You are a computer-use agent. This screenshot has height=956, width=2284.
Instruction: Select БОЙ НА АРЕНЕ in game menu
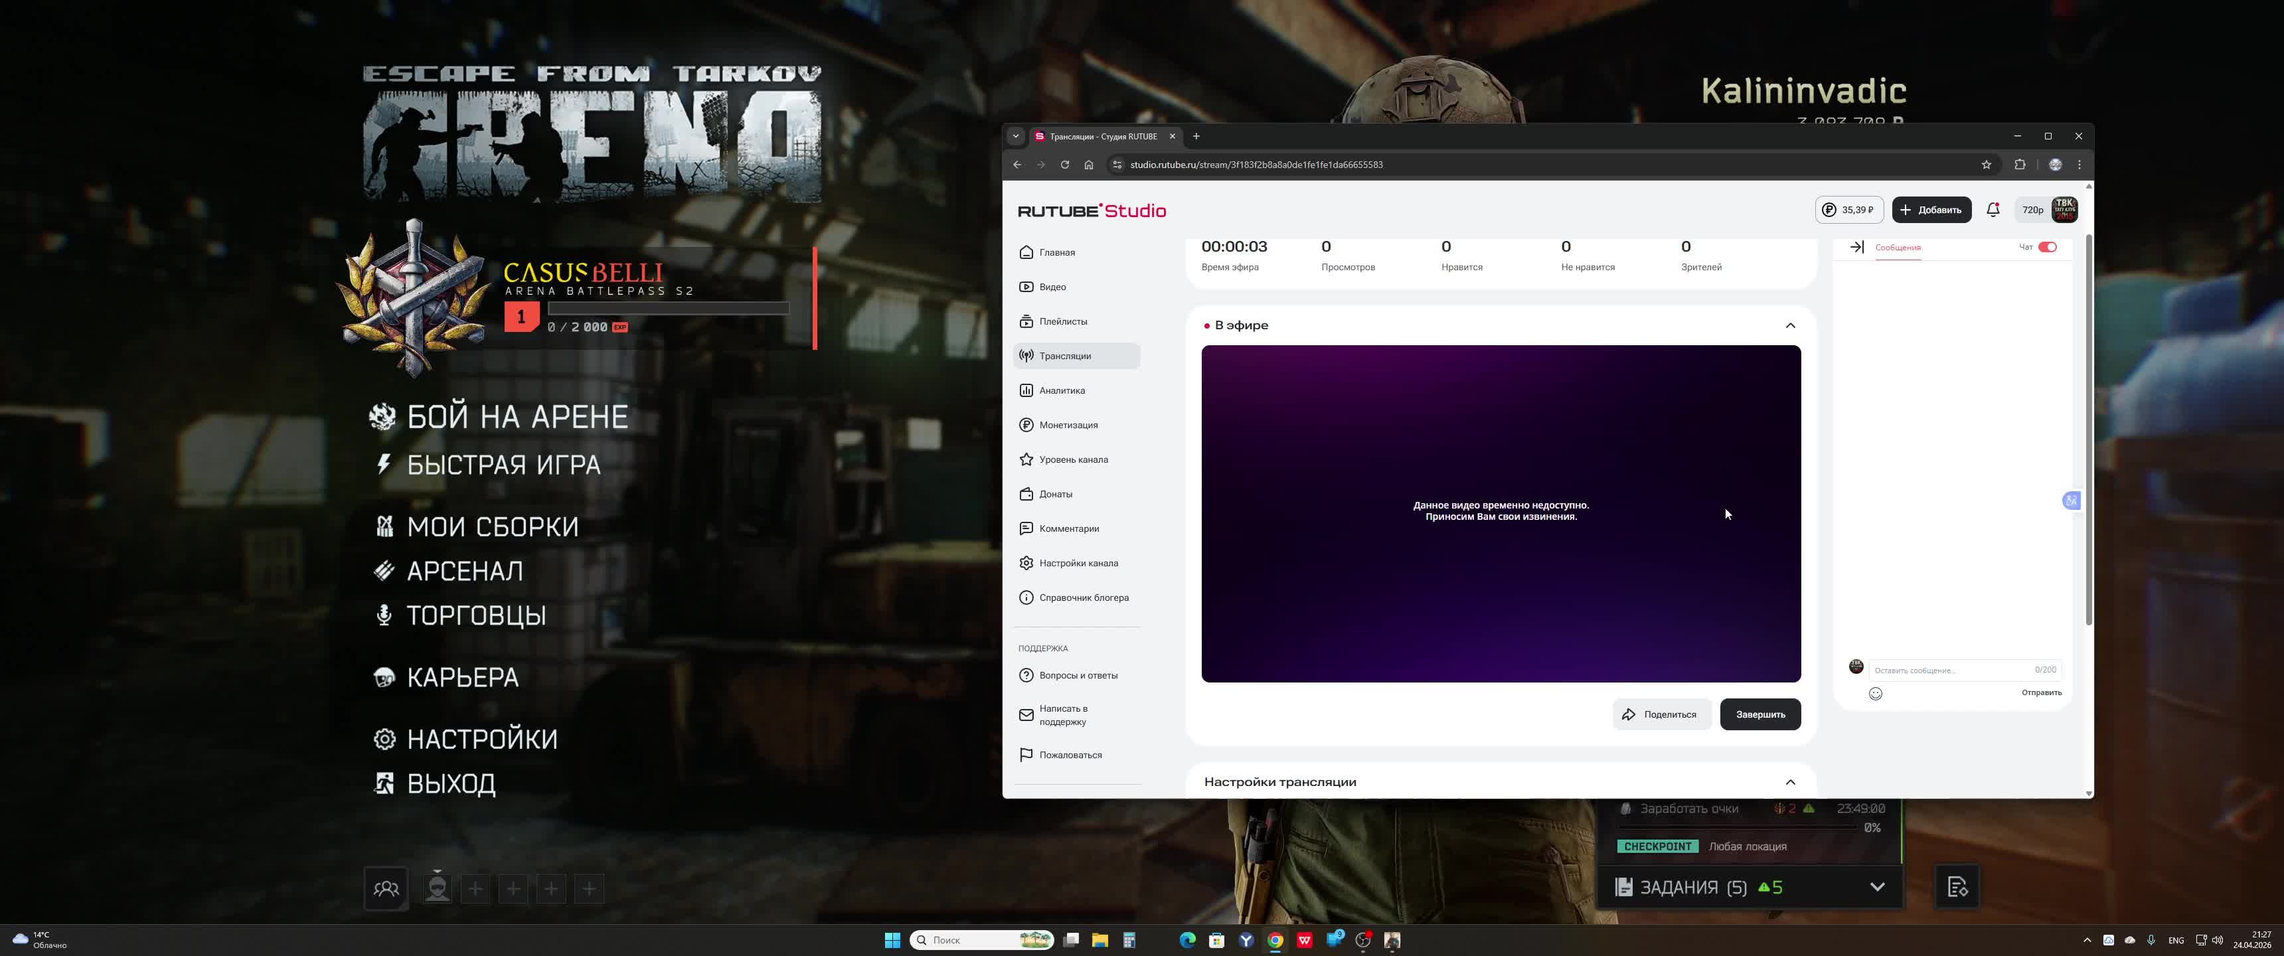[x=517, y=417]
